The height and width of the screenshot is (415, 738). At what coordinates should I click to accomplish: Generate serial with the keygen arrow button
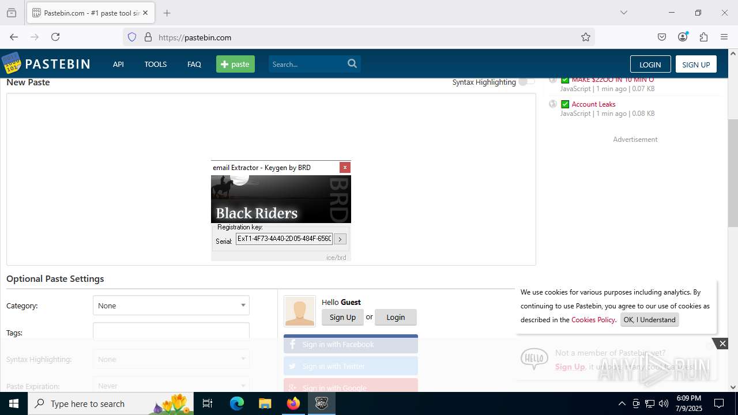pos(340,239)
